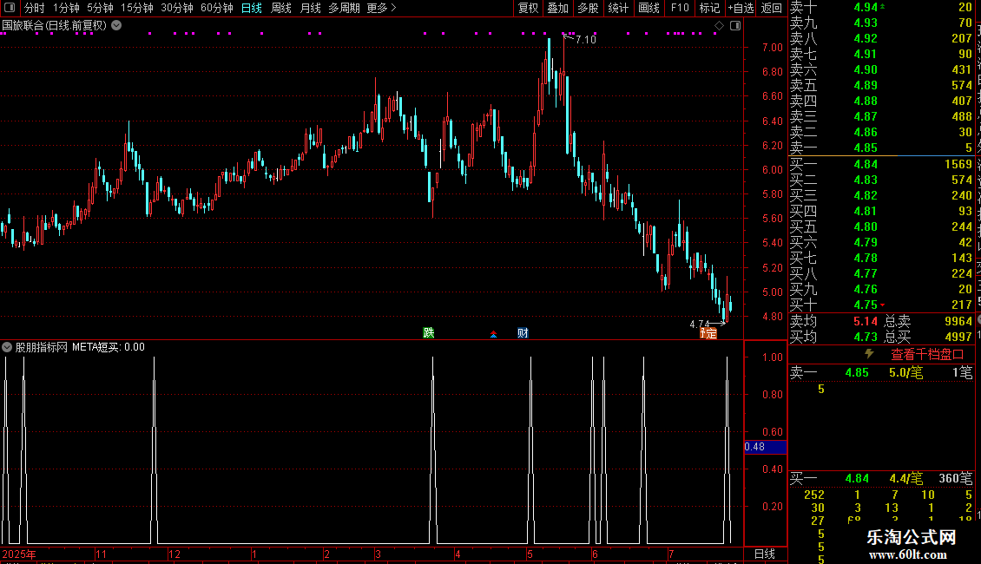The height and width of the screenshot is (564, 981).
Task: Open the 画线 drawing tools
Action: pos(649,8)
